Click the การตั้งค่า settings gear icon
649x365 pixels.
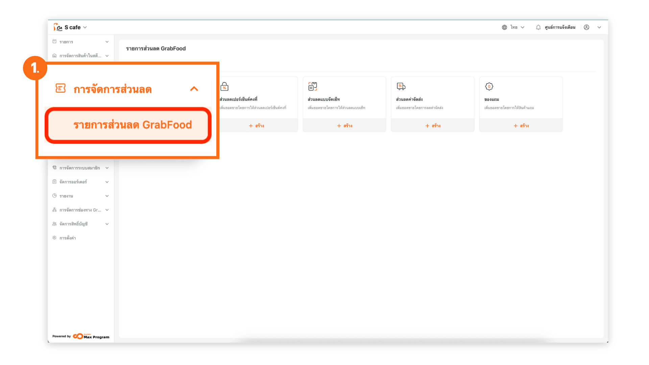click(x=54, y=238)
